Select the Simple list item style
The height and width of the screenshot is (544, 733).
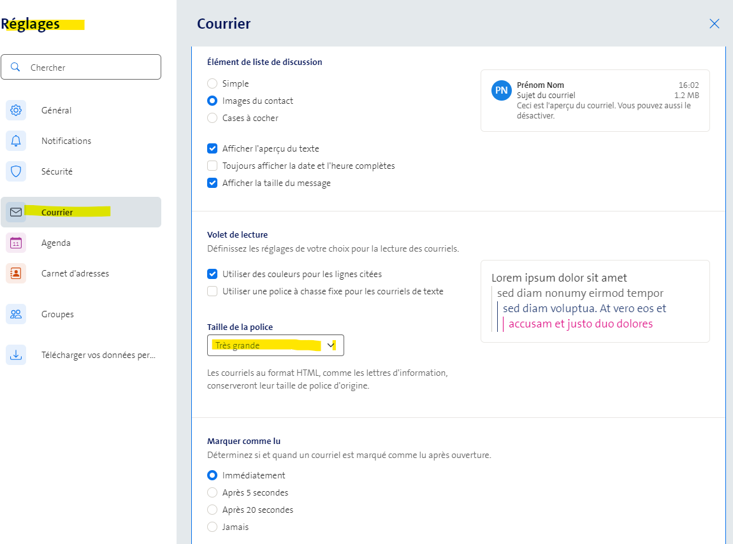212,83
